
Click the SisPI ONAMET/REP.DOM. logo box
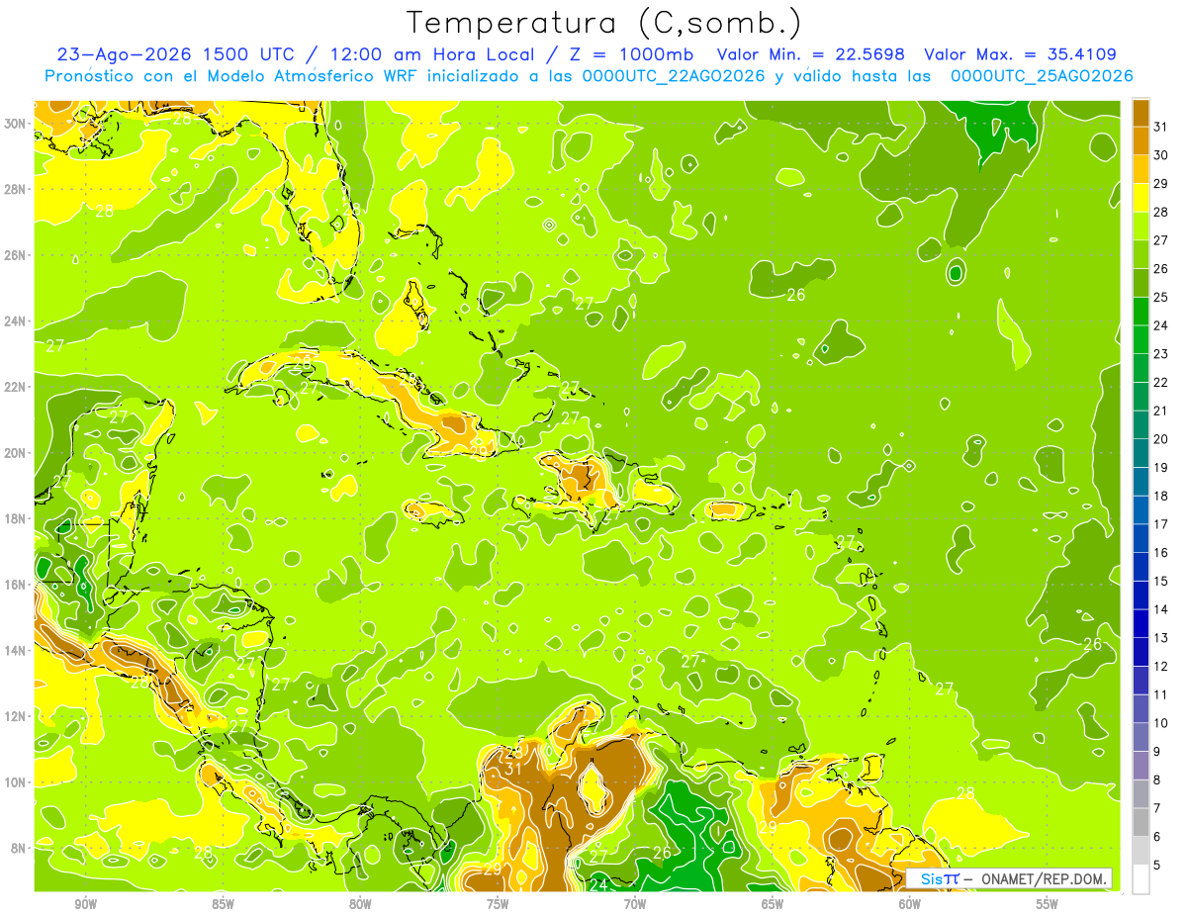coord(1009,878)
